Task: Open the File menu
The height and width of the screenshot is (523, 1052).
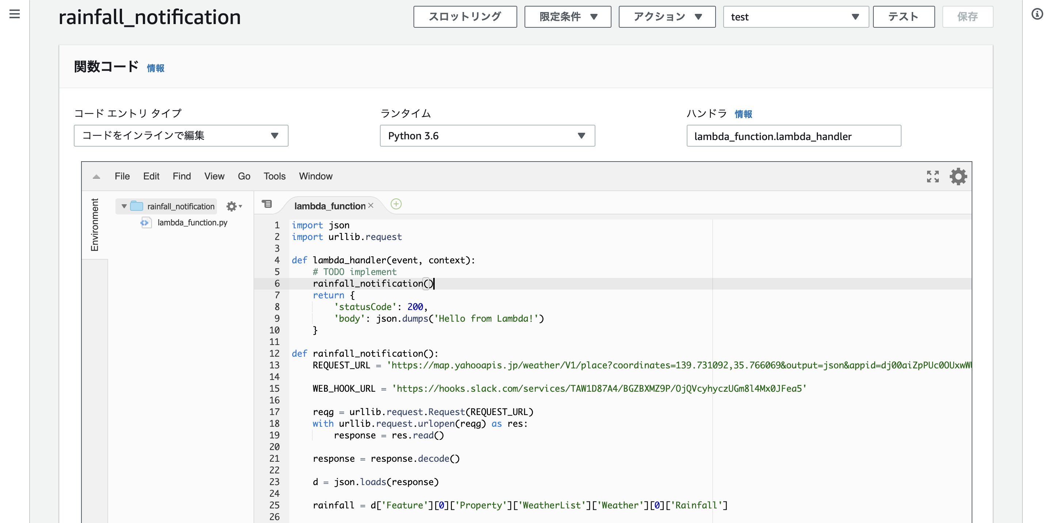Action: click(x=122, y=176)
